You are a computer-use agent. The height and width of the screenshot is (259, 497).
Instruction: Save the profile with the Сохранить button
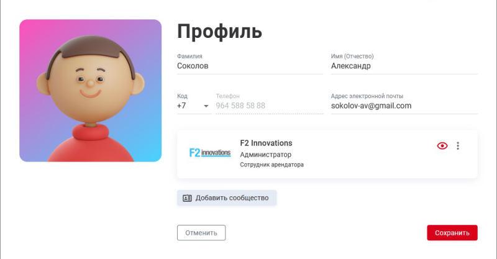(452, 233)
